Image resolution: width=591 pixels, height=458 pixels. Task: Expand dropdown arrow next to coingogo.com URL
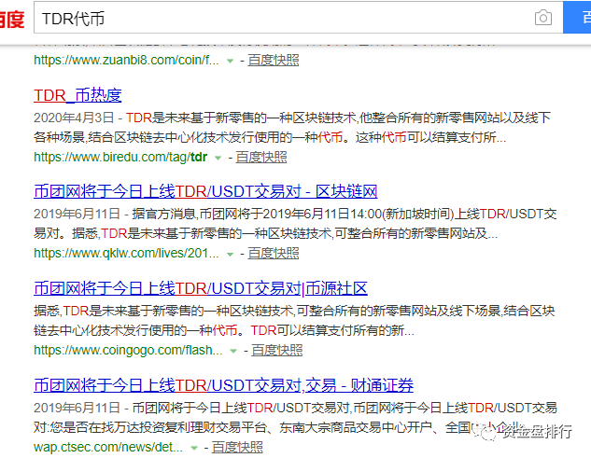[233, 351]
